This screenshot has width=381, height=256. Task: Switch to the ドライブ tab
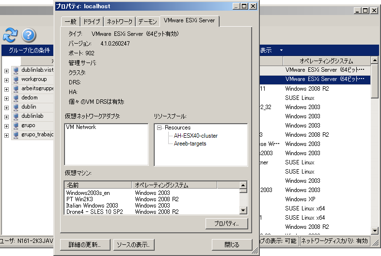[x=92, y=21]
